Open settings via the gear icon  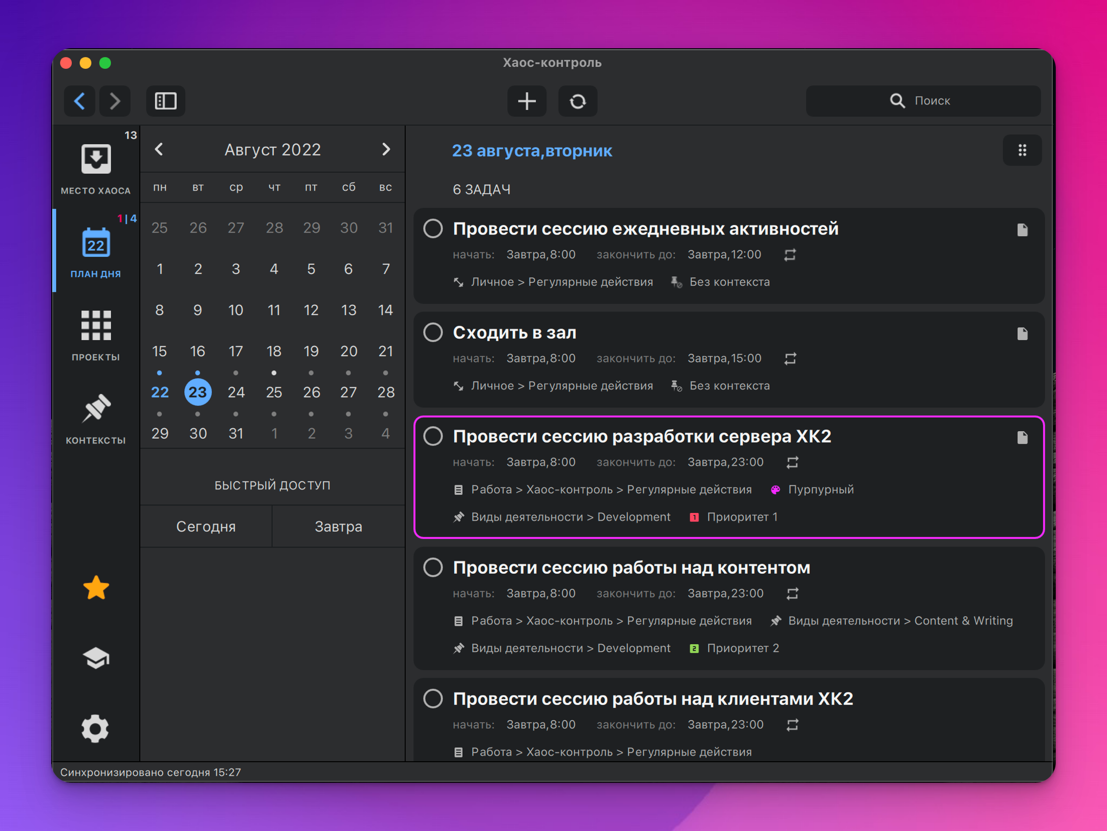pyautogui.click(x=95, y=729)
